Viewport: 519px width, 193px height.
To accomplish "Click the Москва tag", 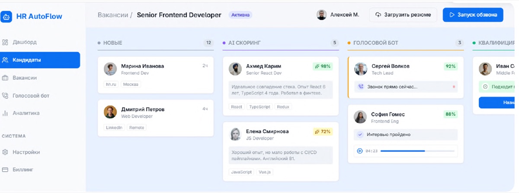I will 131,84.
